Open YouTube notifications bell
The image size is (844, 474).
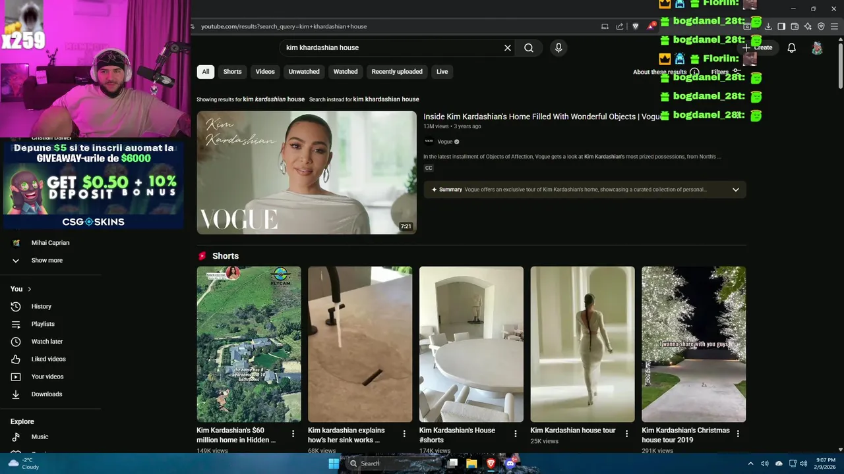click(791, 47)
